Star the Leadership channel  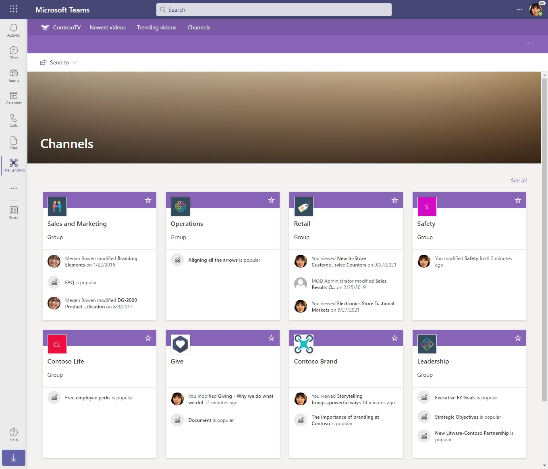point(518,338)
